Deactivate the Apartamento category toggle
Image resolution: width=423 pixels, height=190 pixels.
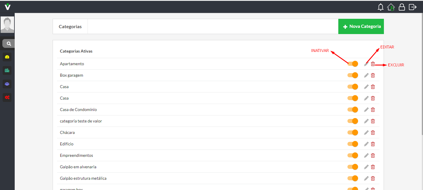(x=353, y=64)
